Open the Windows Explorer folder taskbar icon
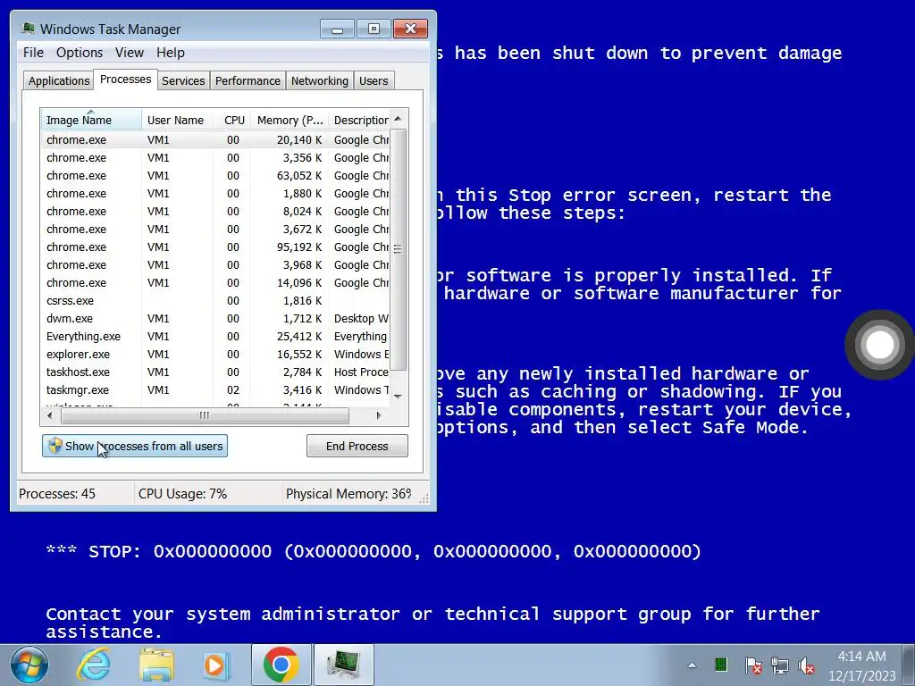Viewport: 915px width, 686px height. 156,665
